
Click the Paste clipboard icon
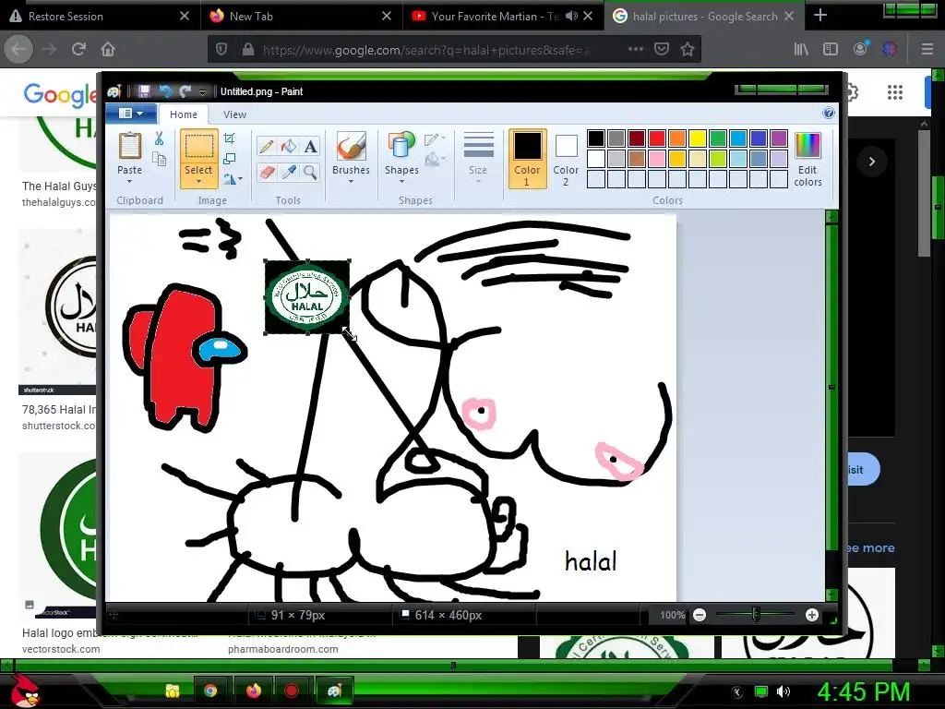(x=129, y=146)
